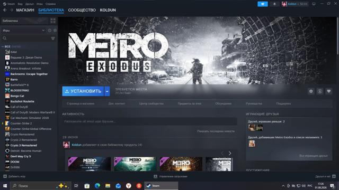The height and width of the screenshot is (190, 339).
Task: Open the notifications bell
Action: (x=274, y=4)
